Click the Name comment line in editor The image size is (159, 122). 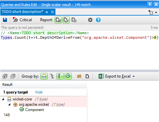[x=45, y=33]
